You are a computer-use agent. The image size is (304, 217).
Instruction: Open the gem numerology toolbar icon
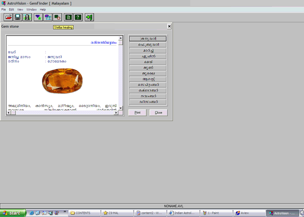pyautogui.click(x=48, y=17)
